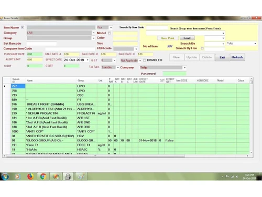This screenshot has width=262, height=197.
Task: Click the Sale Rate B field
Action: [108, 54]
